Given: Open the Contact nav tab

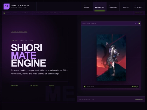Looking at the screenshot, I should pyautogui.click(x=139, y=7).
